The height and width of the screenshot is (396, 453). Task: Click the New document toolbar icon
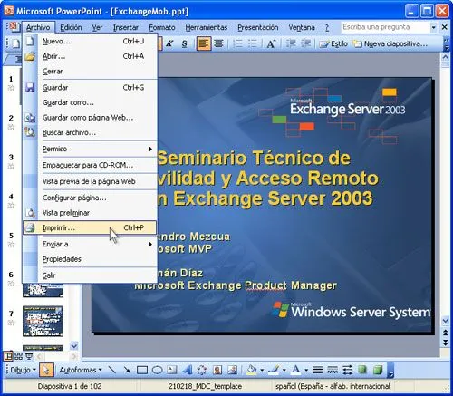tap(15, 44)
